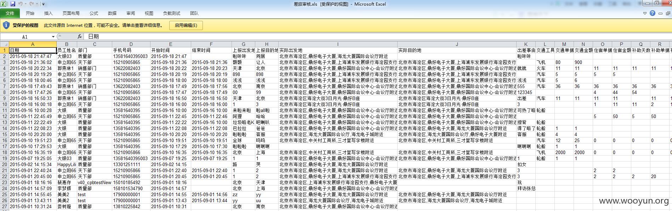Click phone number 158101534790 in row 24

tap(131, 188)
